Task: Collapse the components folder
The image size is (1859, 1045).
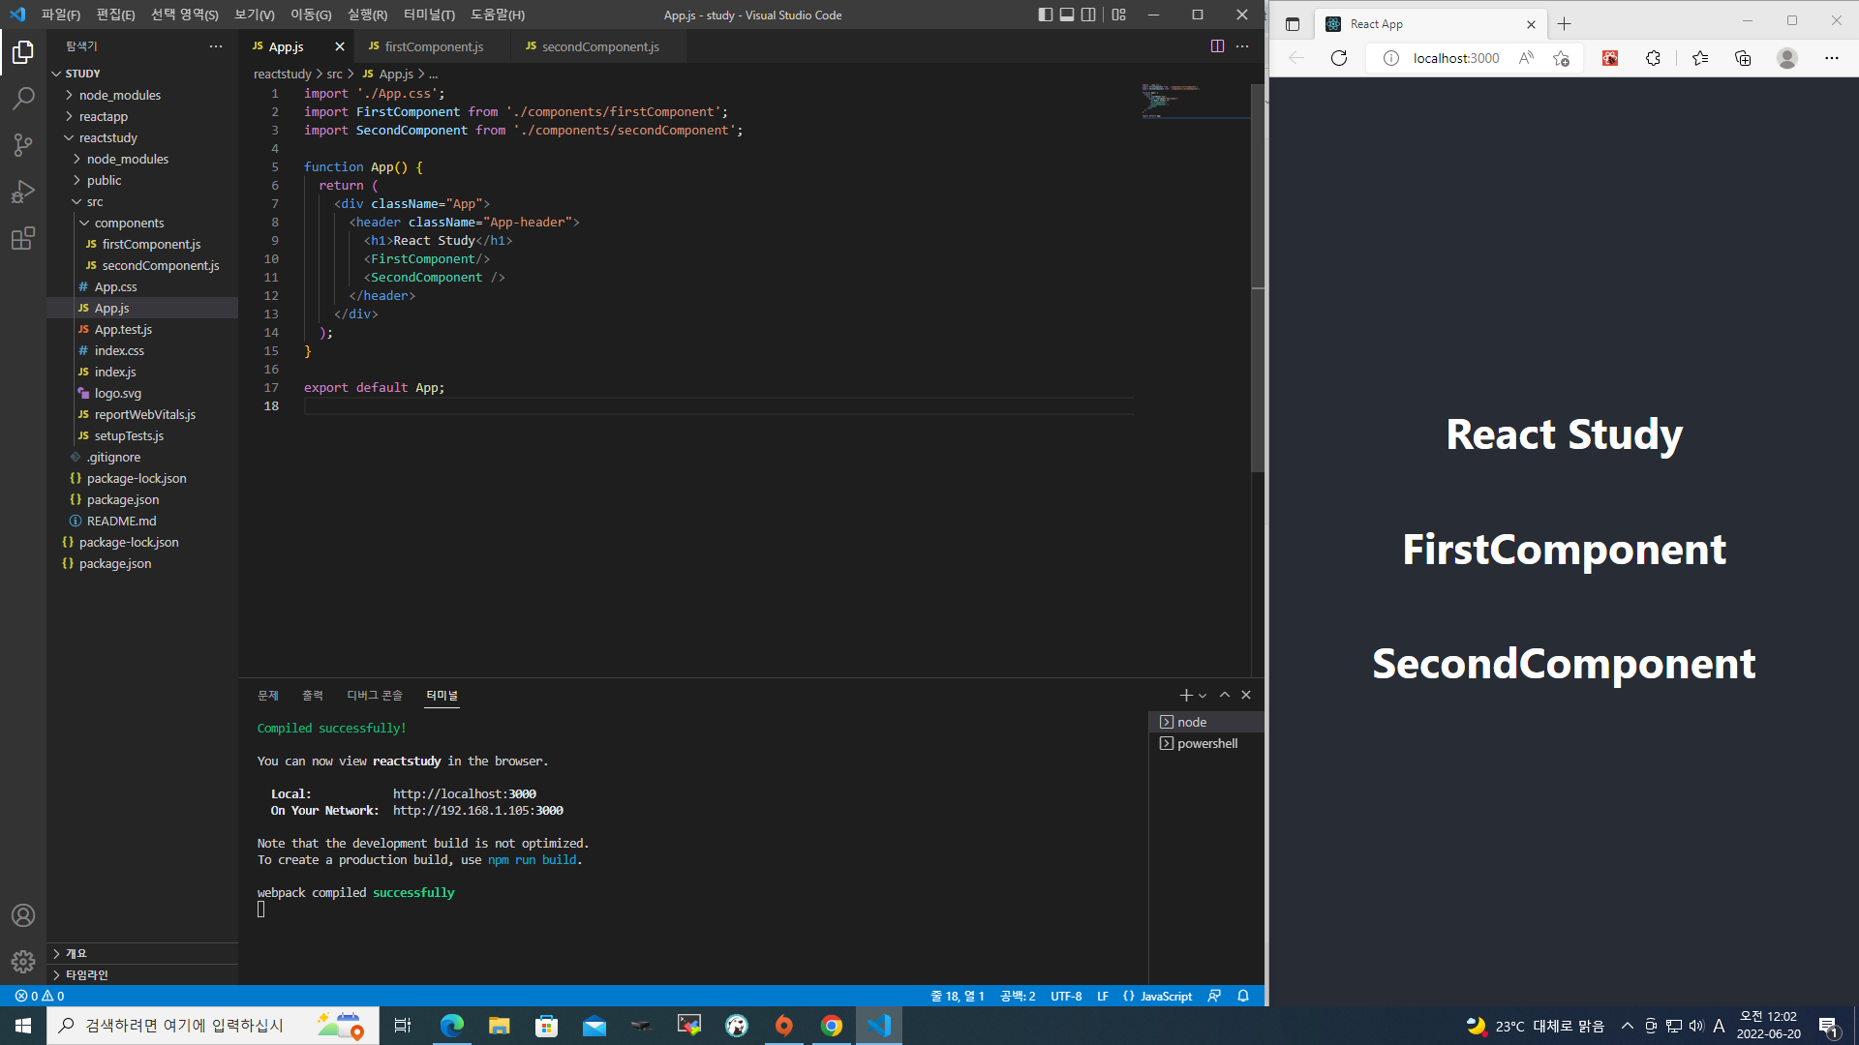Action: 129,223
